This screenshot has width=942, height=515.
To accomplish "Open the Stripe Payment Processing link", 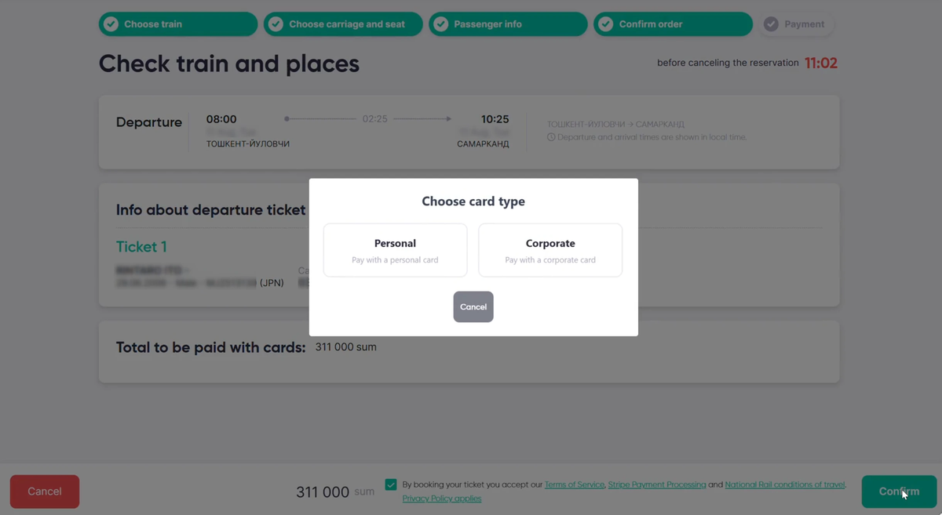I will 657,484.
